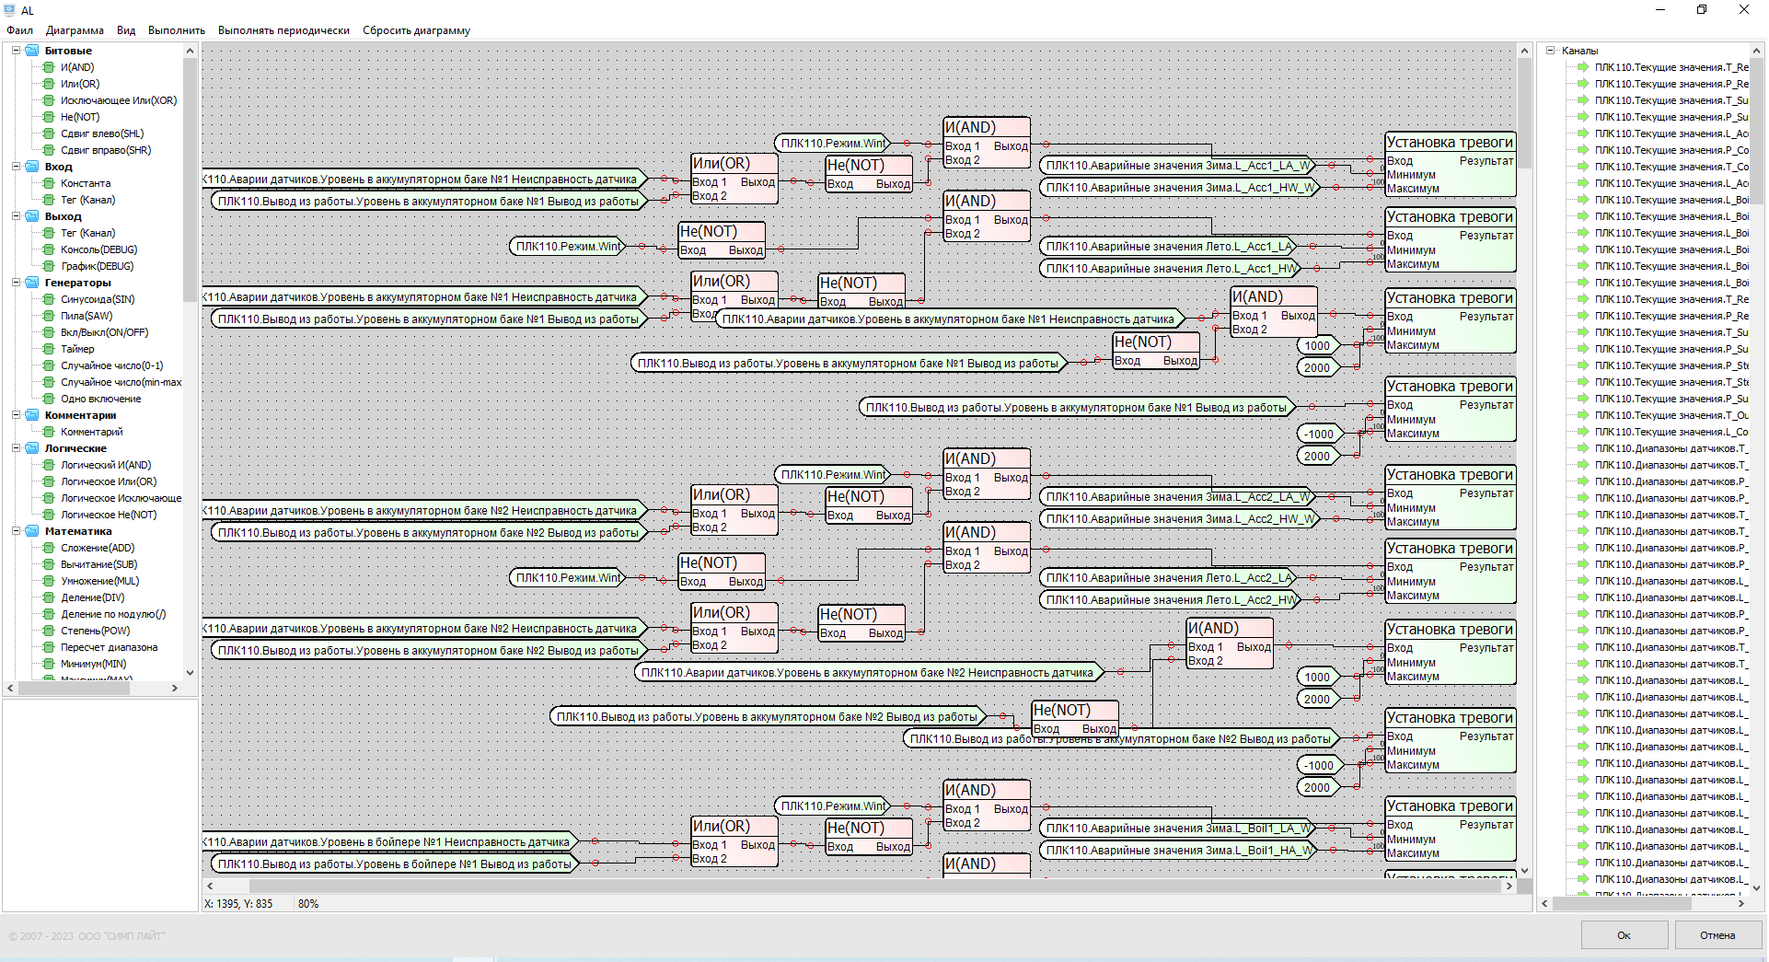Click the Одно включение block icon
1769x962 pixels.
[x=49, y=399]
